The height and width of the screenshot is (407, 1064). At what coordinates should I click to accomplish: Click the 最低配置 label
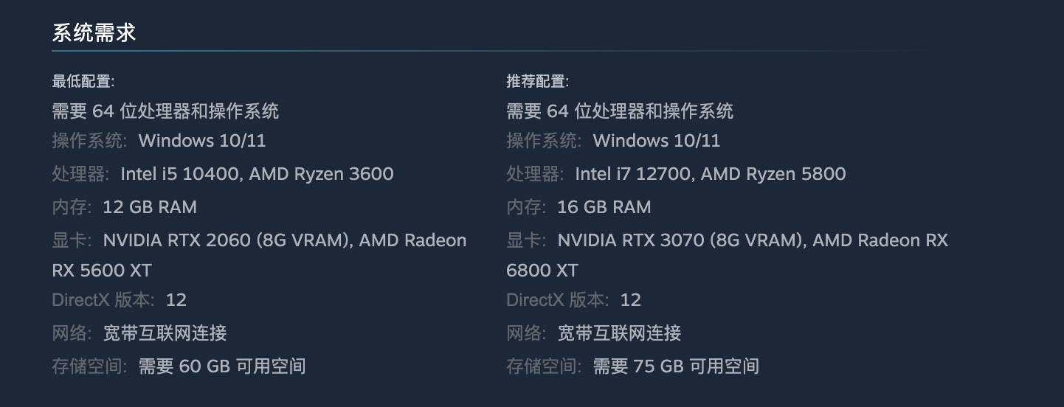coord(83,81)
